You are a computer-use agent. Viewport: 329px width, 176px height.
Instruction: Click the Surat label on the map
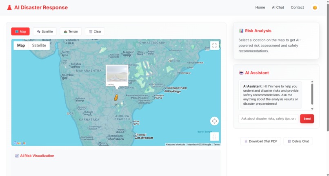(x=65, y=53)
